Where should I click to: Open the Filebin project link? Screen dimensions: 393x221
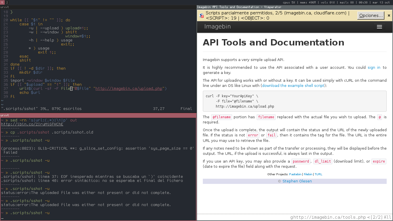pyautogui.click(x=308, y=174)
